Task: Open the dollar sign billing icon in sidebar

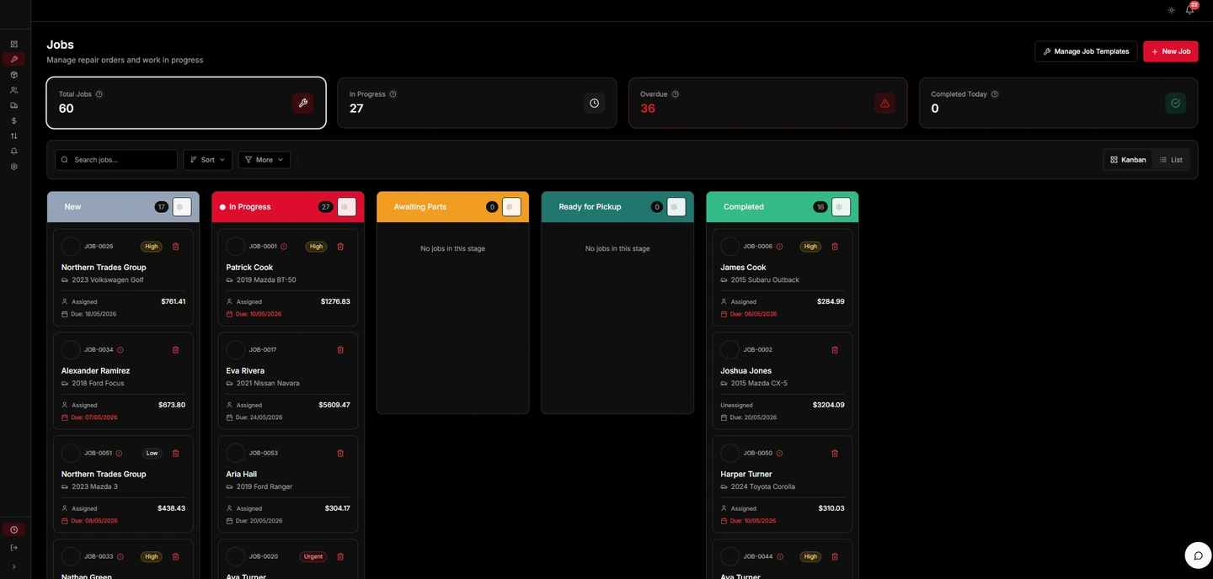Action: (x=13, y=120)
